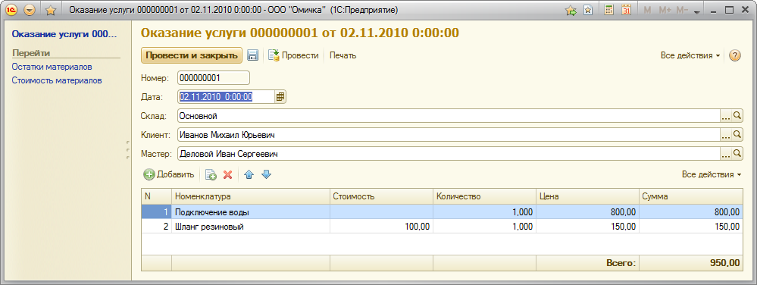Viewport: 757px width, 285px height.
Task: Click the ellipsis select button for Склад
Action: pos(726,116)
